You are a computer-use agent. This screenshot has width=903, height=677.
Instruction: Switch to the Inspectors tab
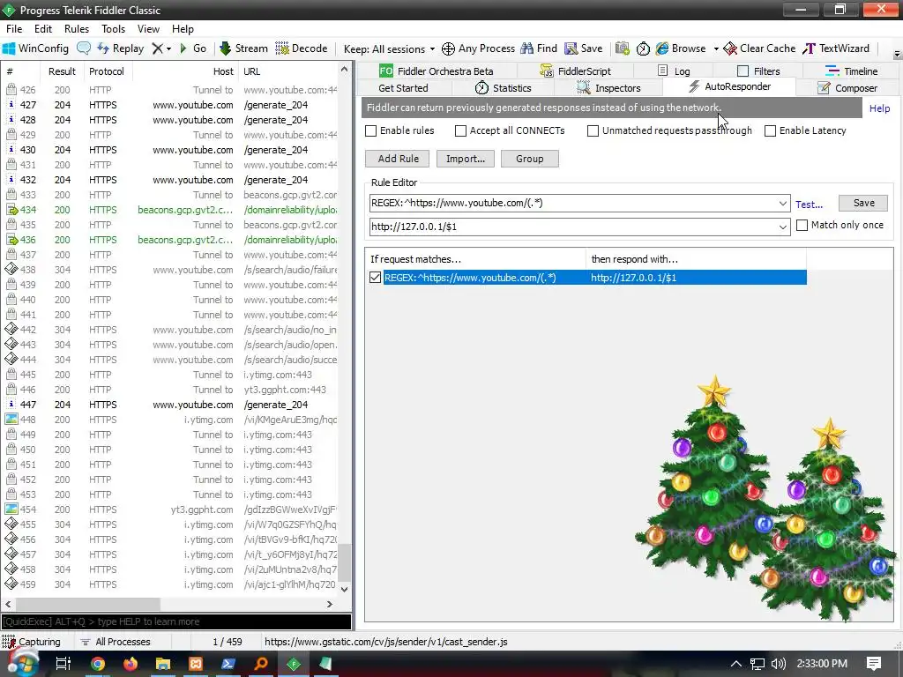point(608,88)
